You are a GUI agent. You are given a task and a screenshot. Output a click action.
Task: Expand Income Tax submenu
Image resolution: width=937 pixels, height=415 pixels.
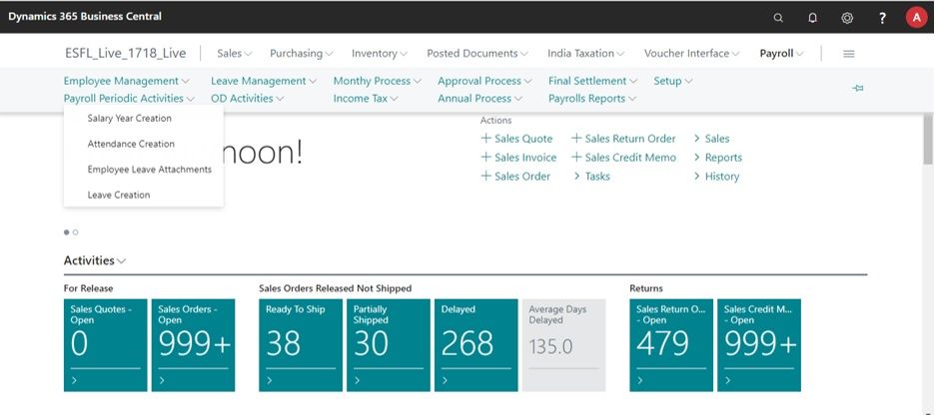(366, 99)
